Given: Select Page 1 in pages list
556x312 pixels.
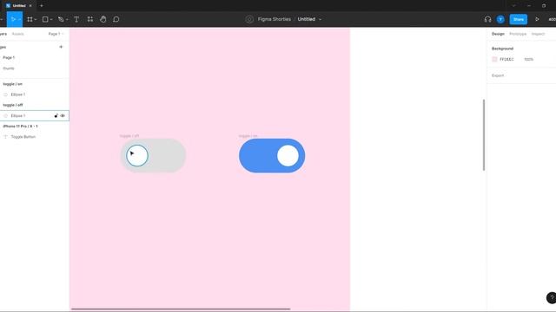Looking at the screenshot, I should pos(9,57).
